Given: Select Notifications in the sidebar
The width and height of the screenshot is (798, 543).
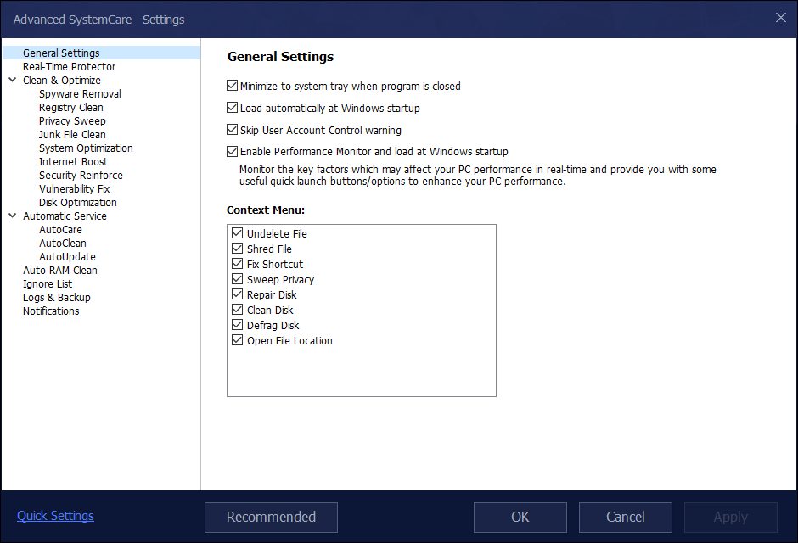Looking at the screenshot, I should click(x=51, y=311).
